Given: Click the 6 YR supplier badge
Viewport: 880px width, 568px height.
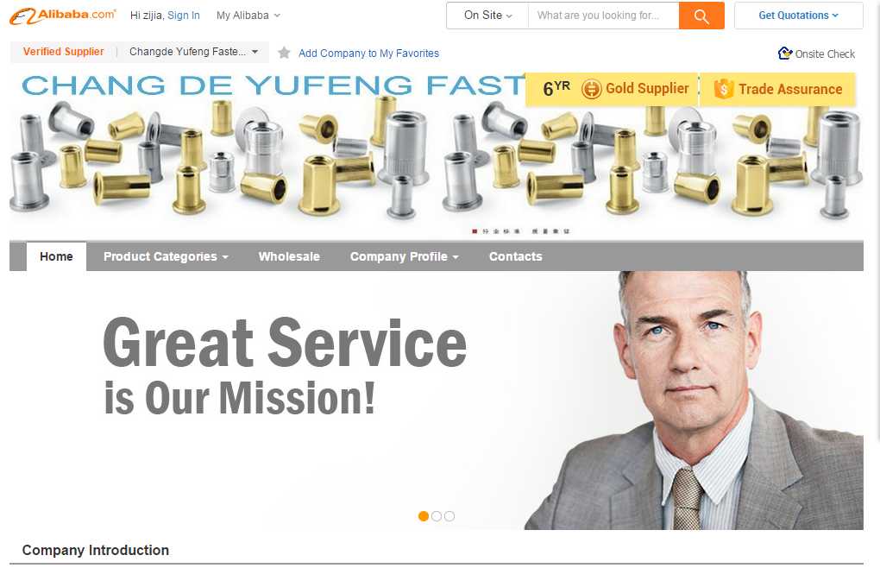Looking at the screenshot, I should click(556, 88).
